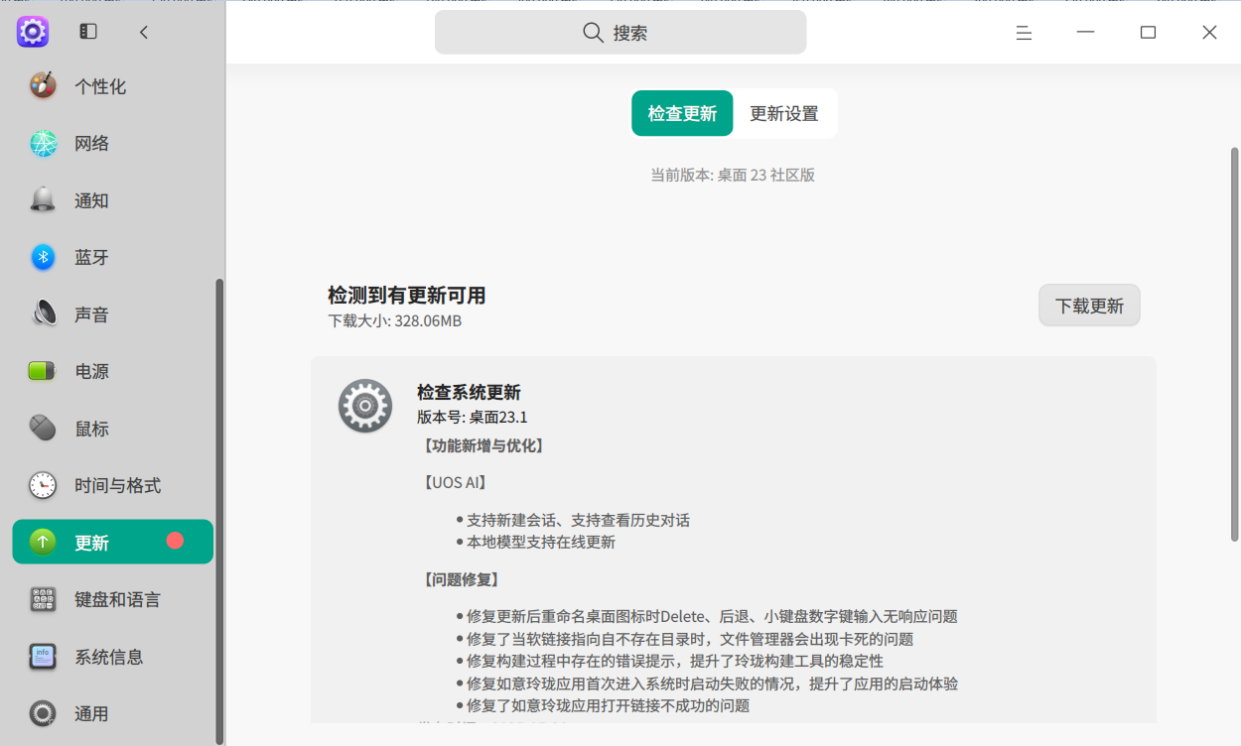Open the 通用 gear icon in sidebar
This screenshot has width=1241, height=746.
pyautogui.click(x=43, y=714)
